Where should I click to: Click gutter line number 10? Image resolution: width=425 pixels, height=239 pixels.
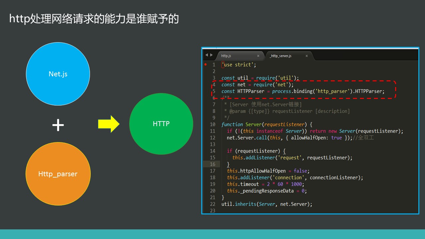tap(212, 124)
